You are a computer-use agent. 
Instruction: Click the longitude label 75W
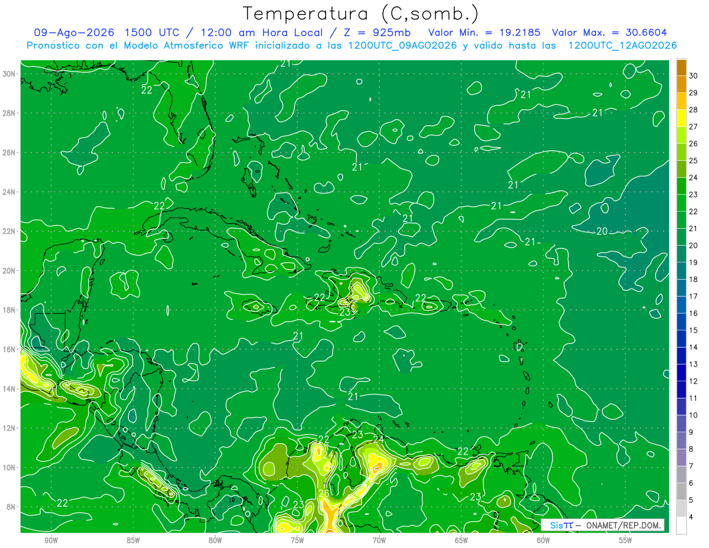tap(297, 540)
